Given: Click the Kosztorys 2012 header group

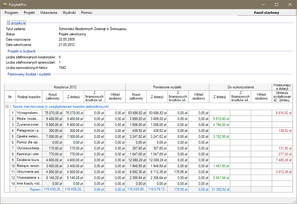Looking at the screenshot, I should coord(65,87).
